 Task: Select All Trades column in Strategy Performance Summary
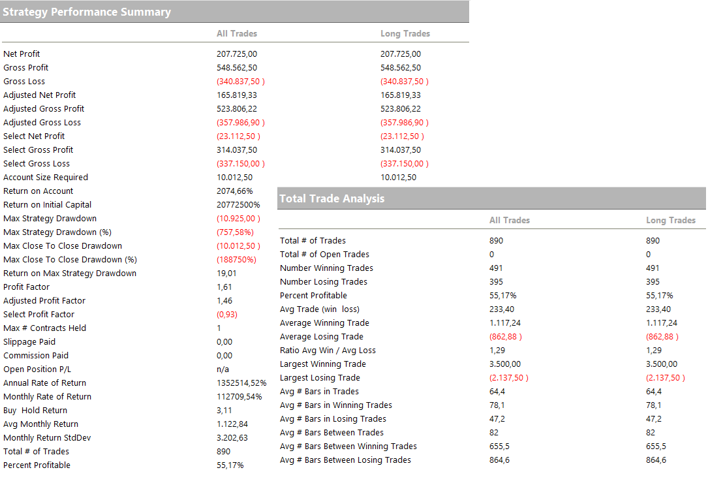237,33
